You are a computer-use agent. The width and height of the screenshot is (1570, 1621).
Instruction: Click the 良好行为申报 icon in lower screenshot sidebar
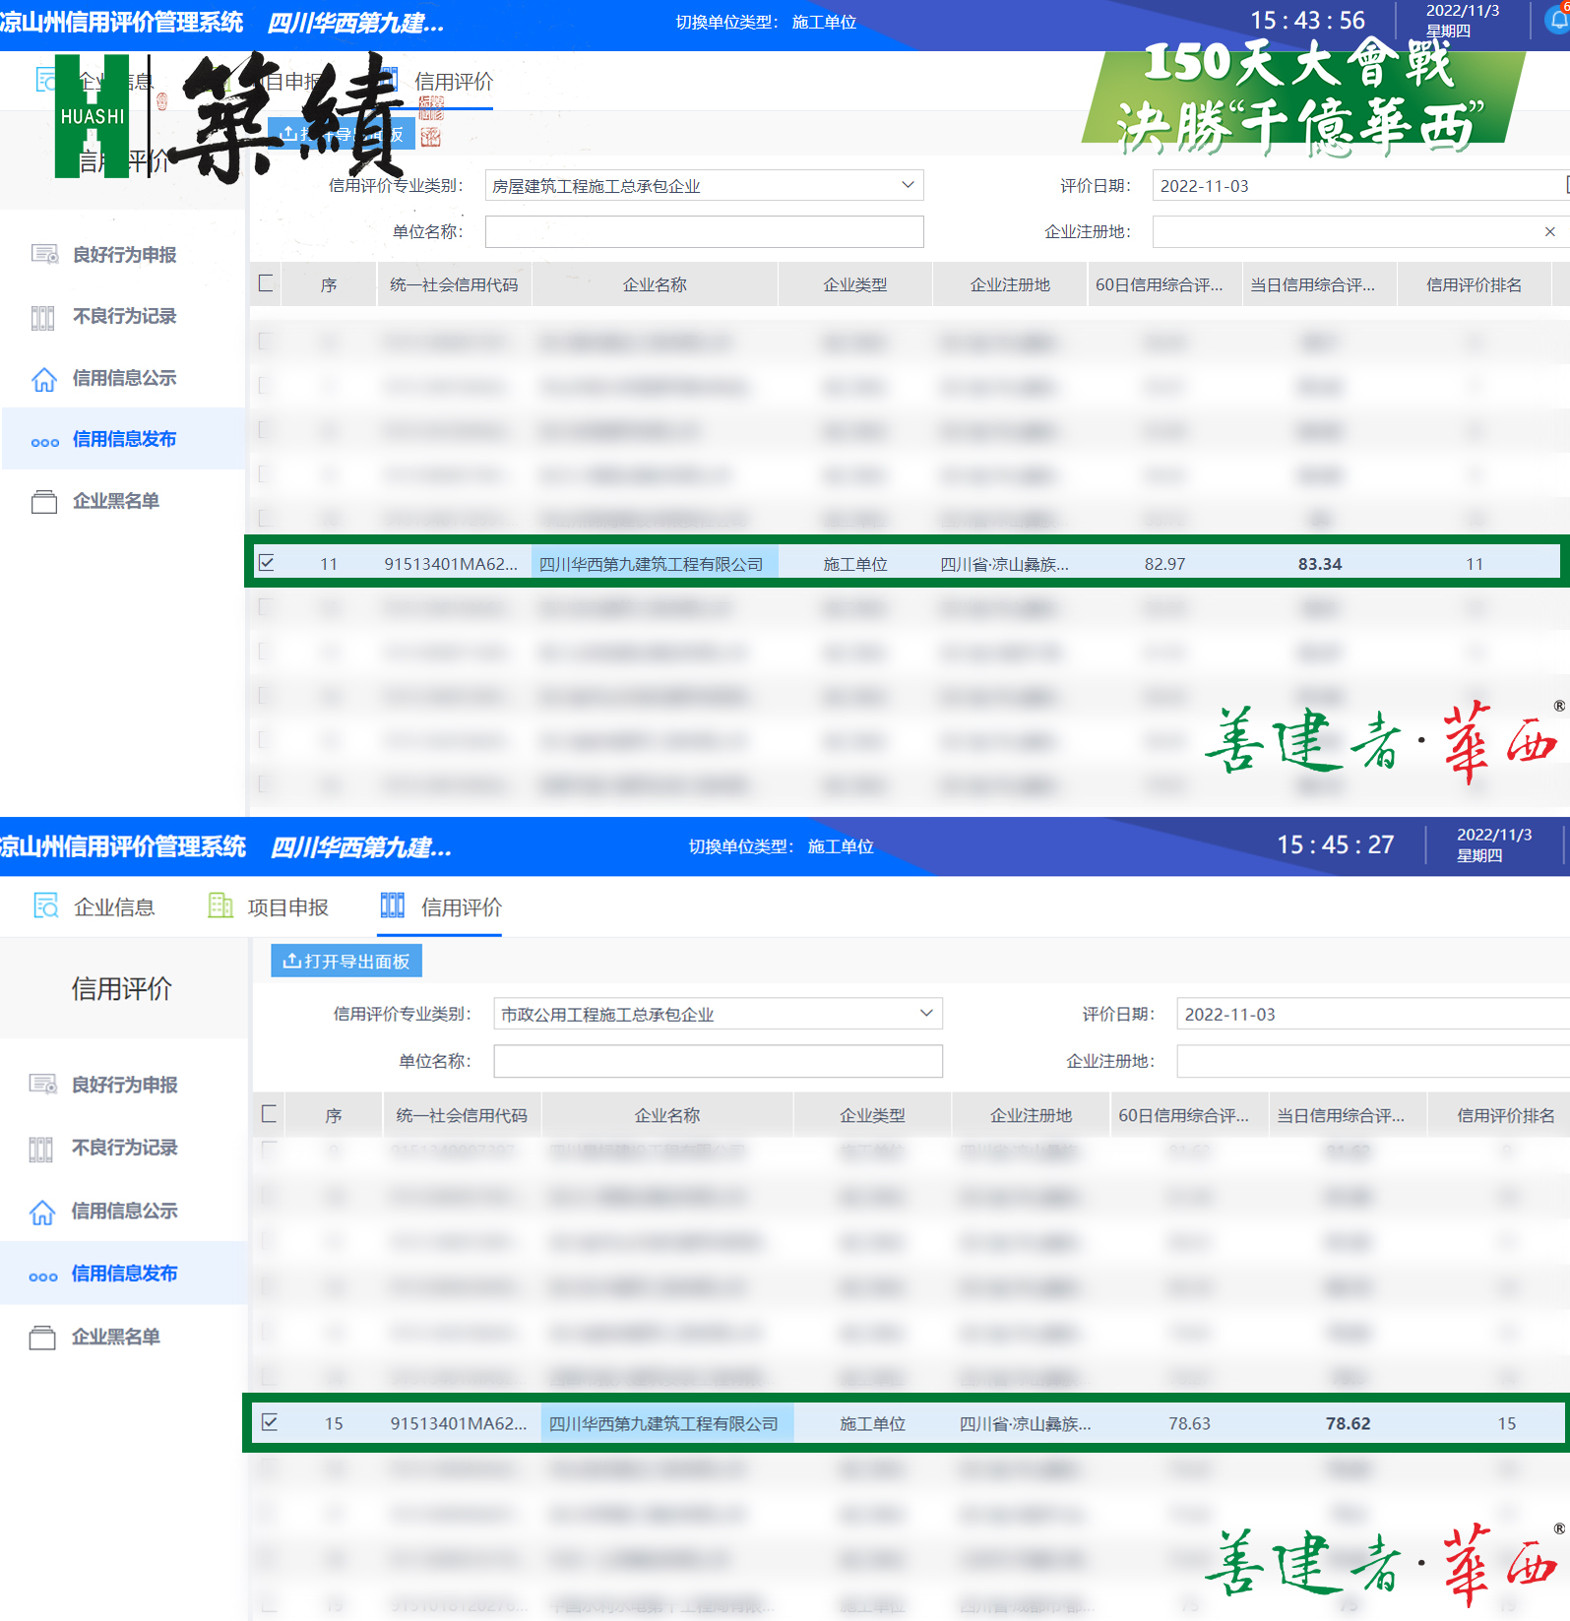click(42, 1085)
